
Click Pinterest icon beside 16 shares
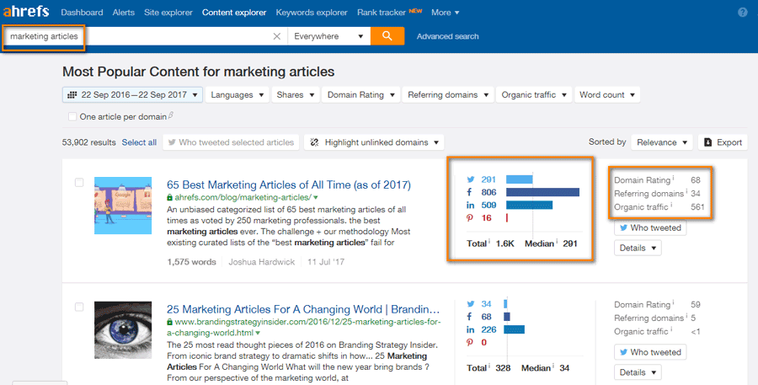(469, 217)
